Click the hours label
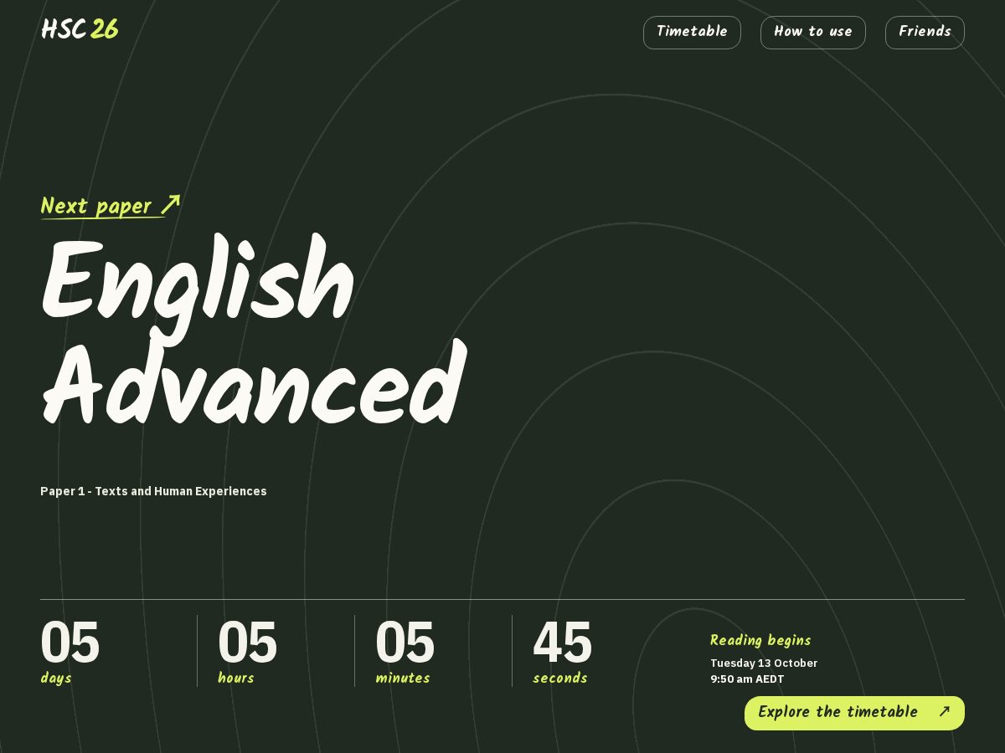Viewport: 1005px width, 753px height. (x=236, y=679)
